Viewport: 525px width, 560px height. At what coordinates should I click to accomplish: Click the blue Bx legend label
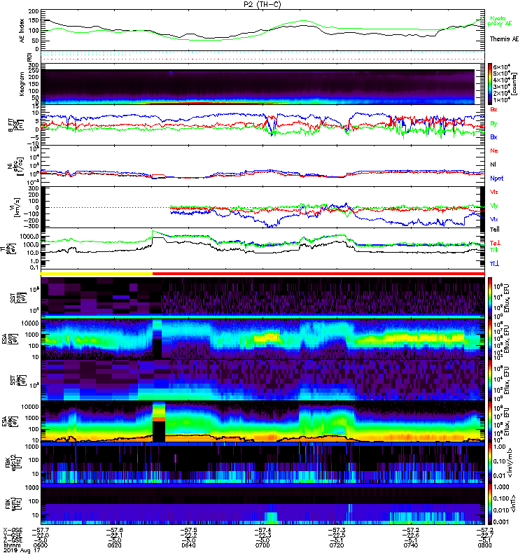pos(493,136)
